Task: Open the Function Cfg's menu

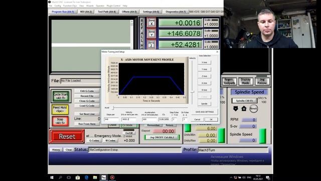Action: coord(70,6)
